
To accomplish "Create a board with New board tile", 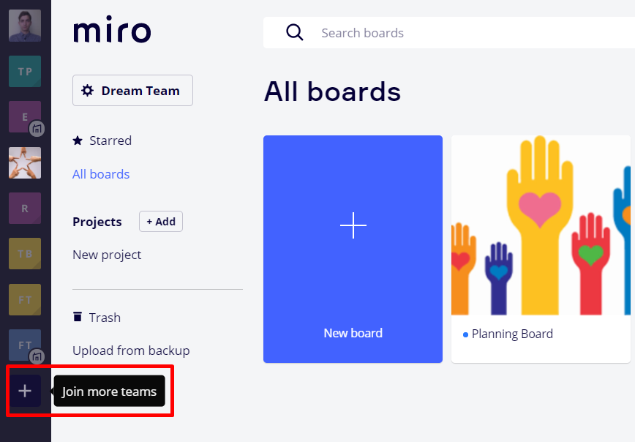I will click(353, 249).
